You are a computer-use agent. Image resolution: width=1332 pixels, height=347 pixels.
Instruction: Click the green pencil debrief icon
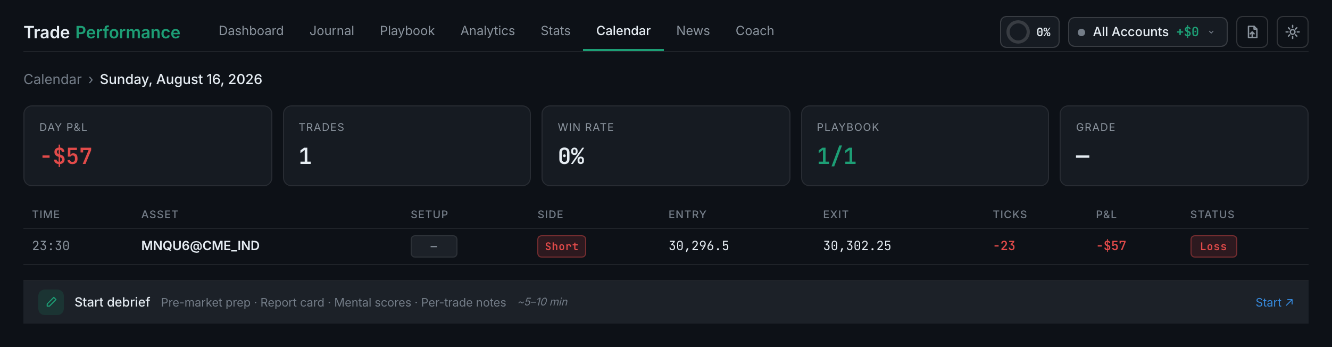pyautogui.click(x=51, y=302)
